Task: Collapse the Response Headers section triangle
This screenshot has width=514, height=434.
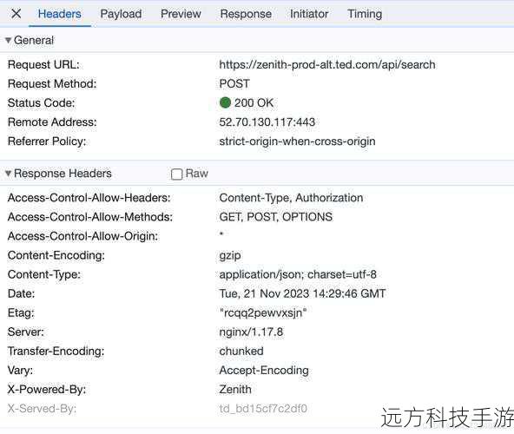Action: point(8,174)
